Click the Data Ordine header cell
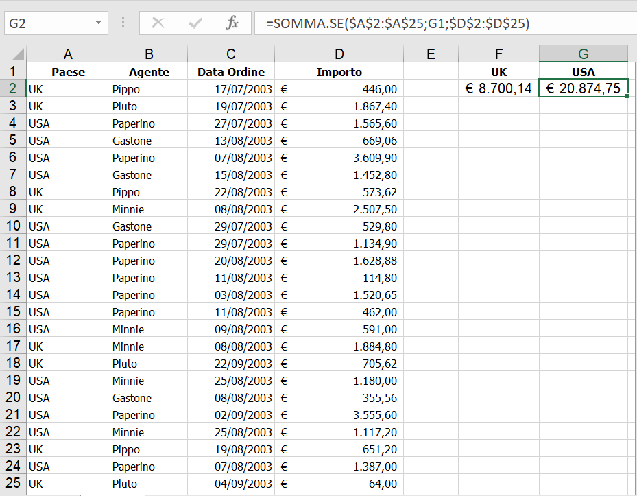Image resolution: width=637 pixels, height=496 pixels. tap(231, 71)
